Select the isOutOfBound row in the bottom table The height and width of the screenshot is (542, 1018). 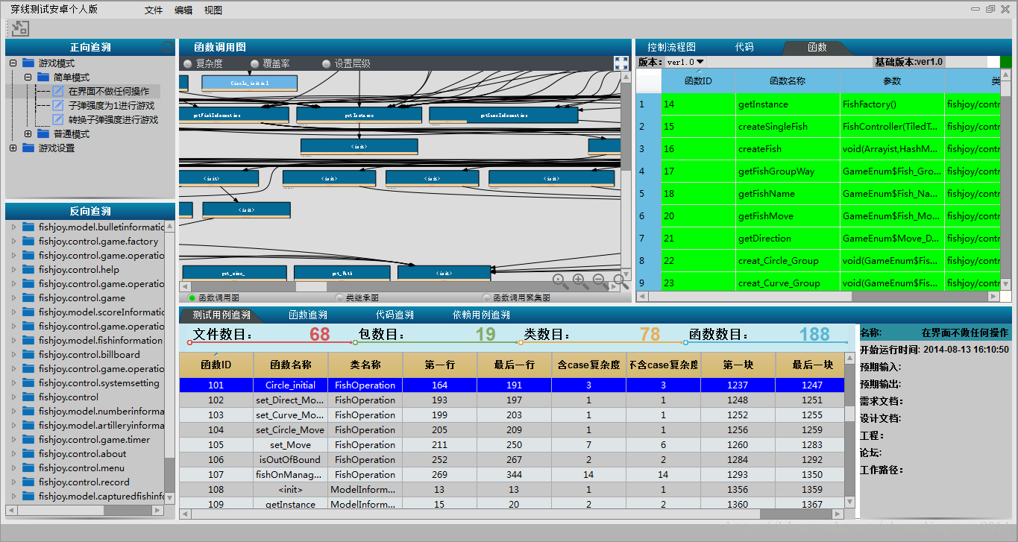(512, 460)
